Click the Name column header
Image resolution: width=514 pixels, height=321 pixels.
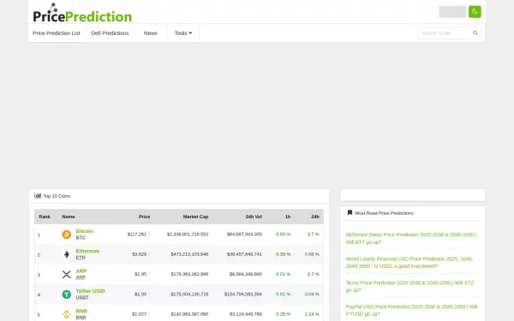pos(69,217)
